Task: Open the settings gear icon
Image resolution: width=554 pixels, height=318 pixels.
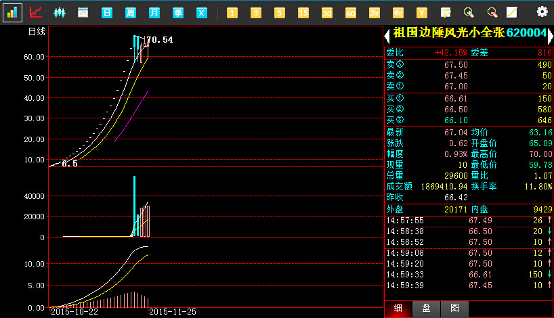Action: coord(542,12)
